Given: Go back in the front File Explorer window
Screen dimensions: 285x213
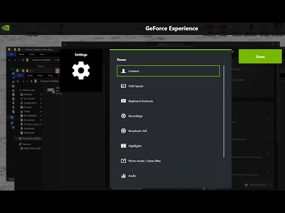Looking at the screenshot, I should 18,81.
